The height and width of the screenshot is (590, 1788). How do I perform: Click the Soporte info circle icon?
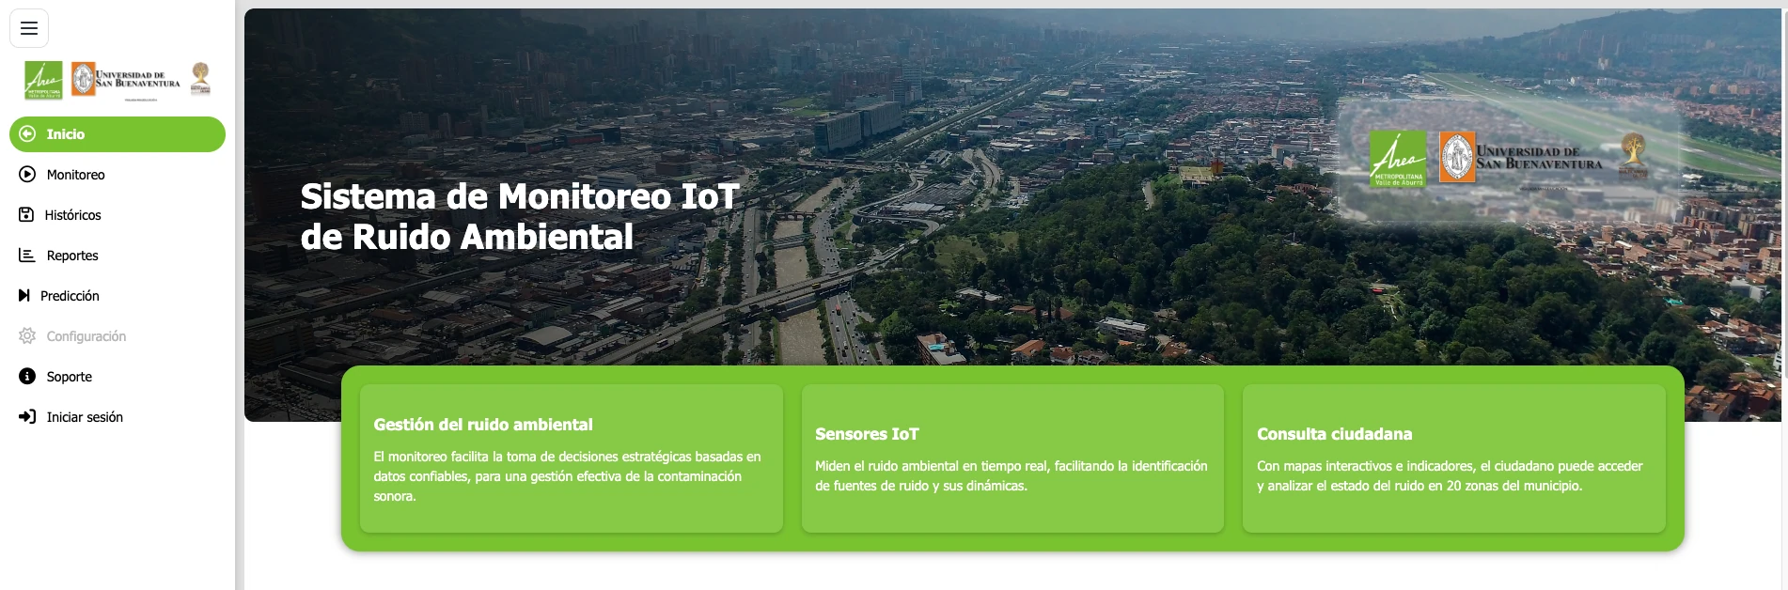(27, 377)
